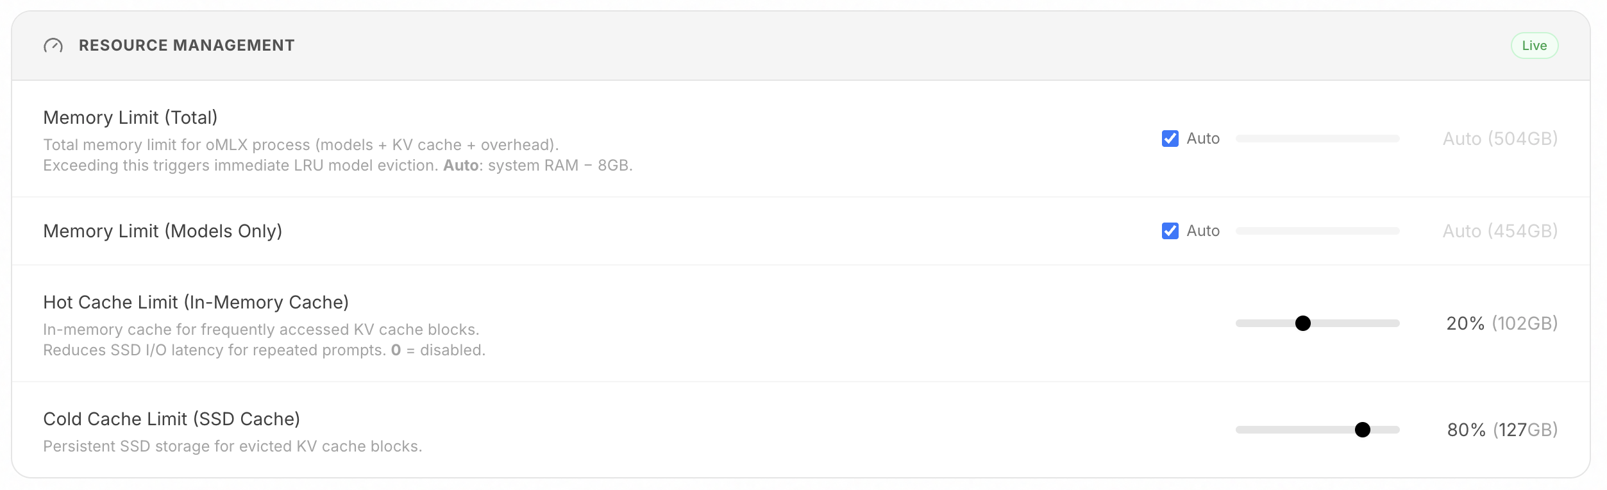Click the Cold Cache Limit slider handle
Viewport: 1607px width, 490px height.
[x=1362, y=430]
